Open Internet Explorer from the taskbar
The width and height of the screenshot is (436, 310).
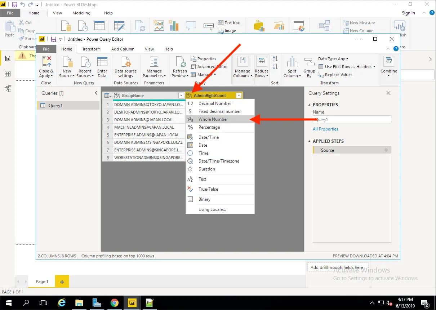click(62, 303)
